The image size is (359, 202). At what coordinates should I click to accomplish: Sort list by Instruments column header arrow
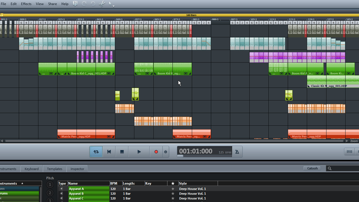point(22,183)
